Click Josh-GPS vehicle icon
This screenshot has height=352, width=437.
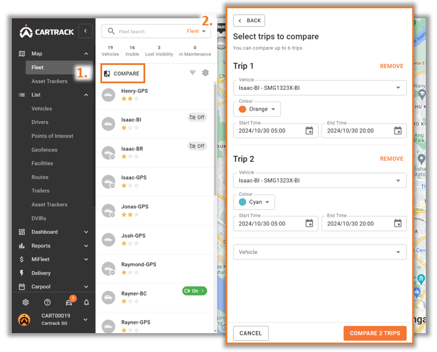pos(109,240)
